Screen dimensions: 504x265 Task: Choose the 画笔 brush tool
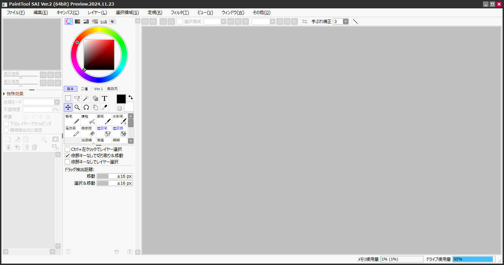pos(104,119)
